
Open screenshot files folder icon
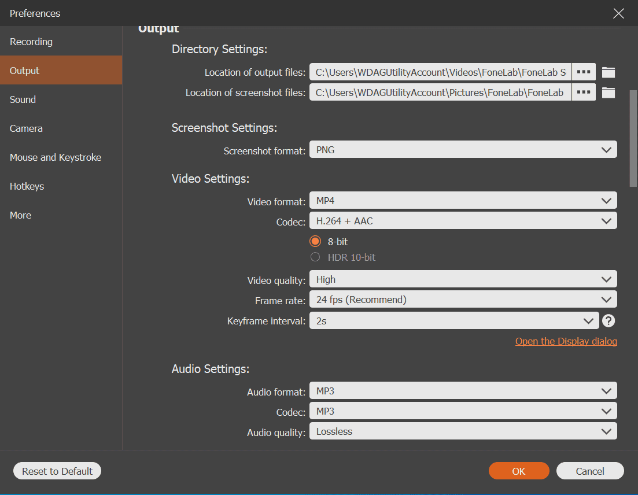[x=608, y=93]
